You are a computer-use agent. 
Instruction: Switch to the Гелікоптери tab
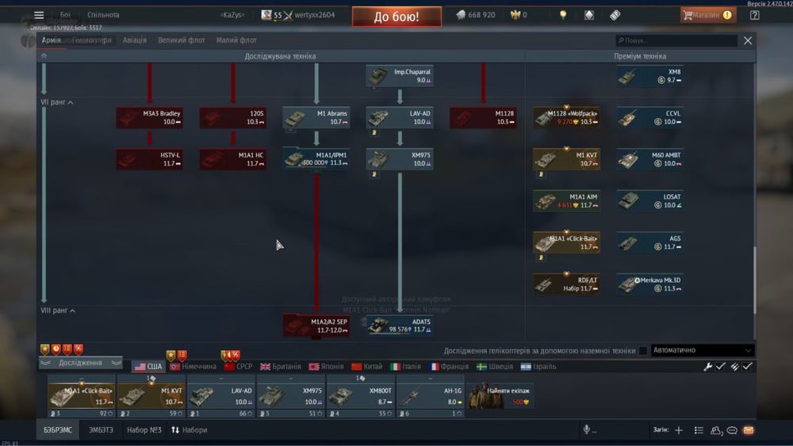point(91,40)
